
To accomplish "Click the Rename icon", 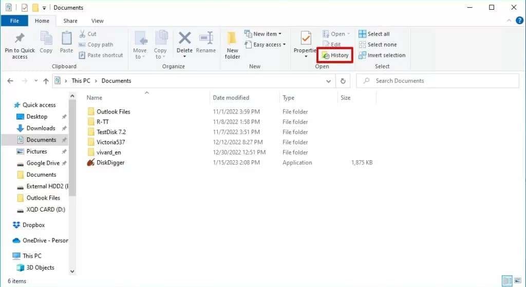I will pyautogui.click(x=206, y=38).
